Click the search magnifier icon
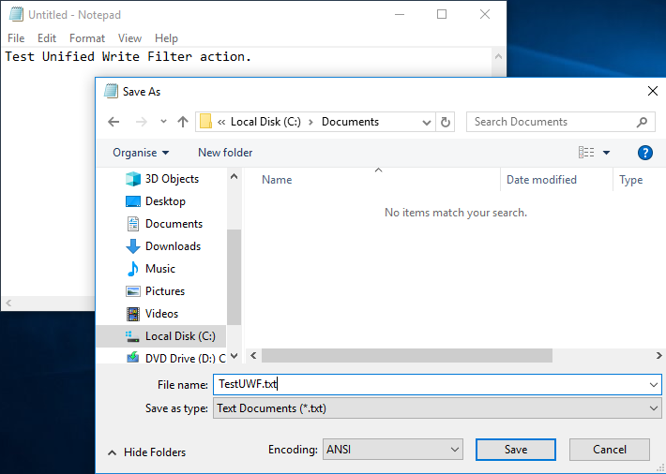 (x=643, y=122)
